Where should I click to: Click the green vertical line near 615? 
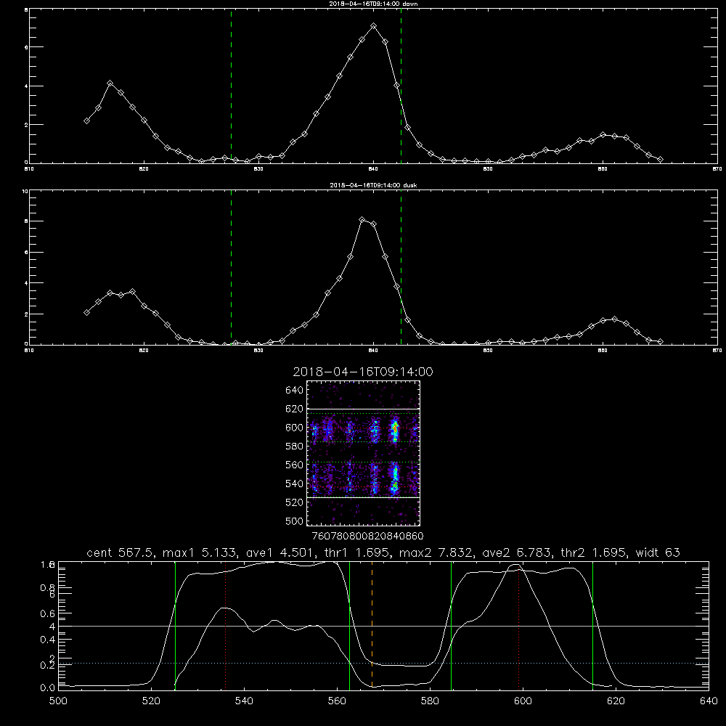point(592,626)
